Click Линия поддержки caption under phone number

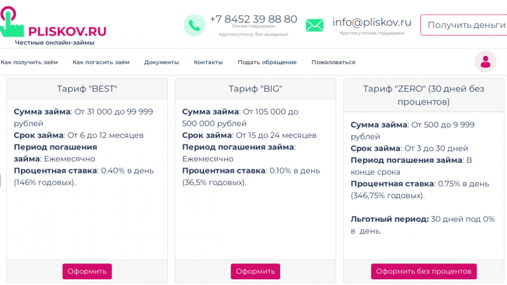point(253,26)
